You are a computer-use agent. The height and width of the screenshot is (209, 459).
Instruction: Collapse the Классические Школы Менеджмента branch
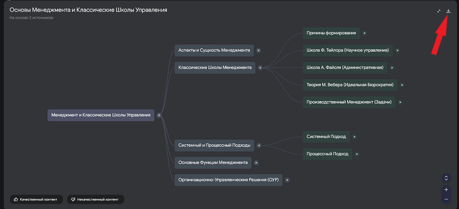[x=260, y=68]
